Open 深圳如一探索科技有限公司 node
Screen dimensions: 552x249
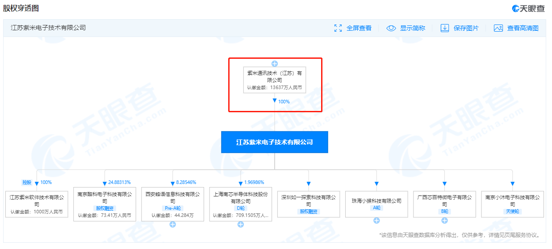coord(309,204)
